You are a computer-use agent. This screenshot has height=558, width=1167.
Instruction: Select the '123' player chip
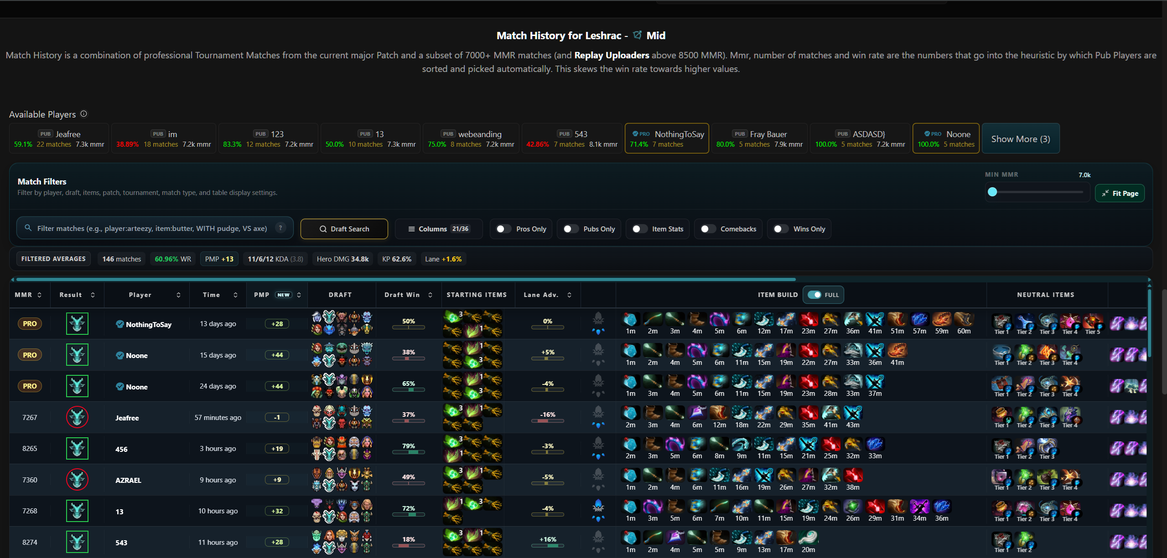click(268, 138)
